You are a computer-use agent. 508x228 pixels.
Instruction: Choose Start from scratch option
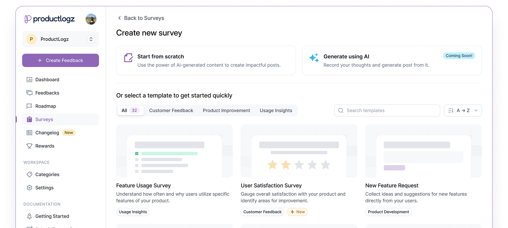pos(206,60)
